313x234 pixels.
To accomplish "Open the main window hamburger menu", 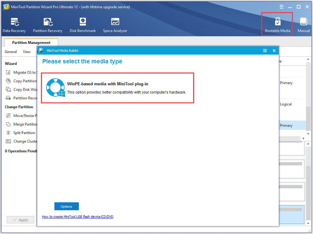I will pos(282,7).
